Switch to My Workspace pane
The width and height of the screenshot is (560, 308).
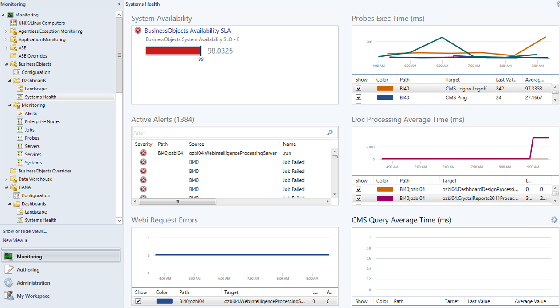(60, 296)
